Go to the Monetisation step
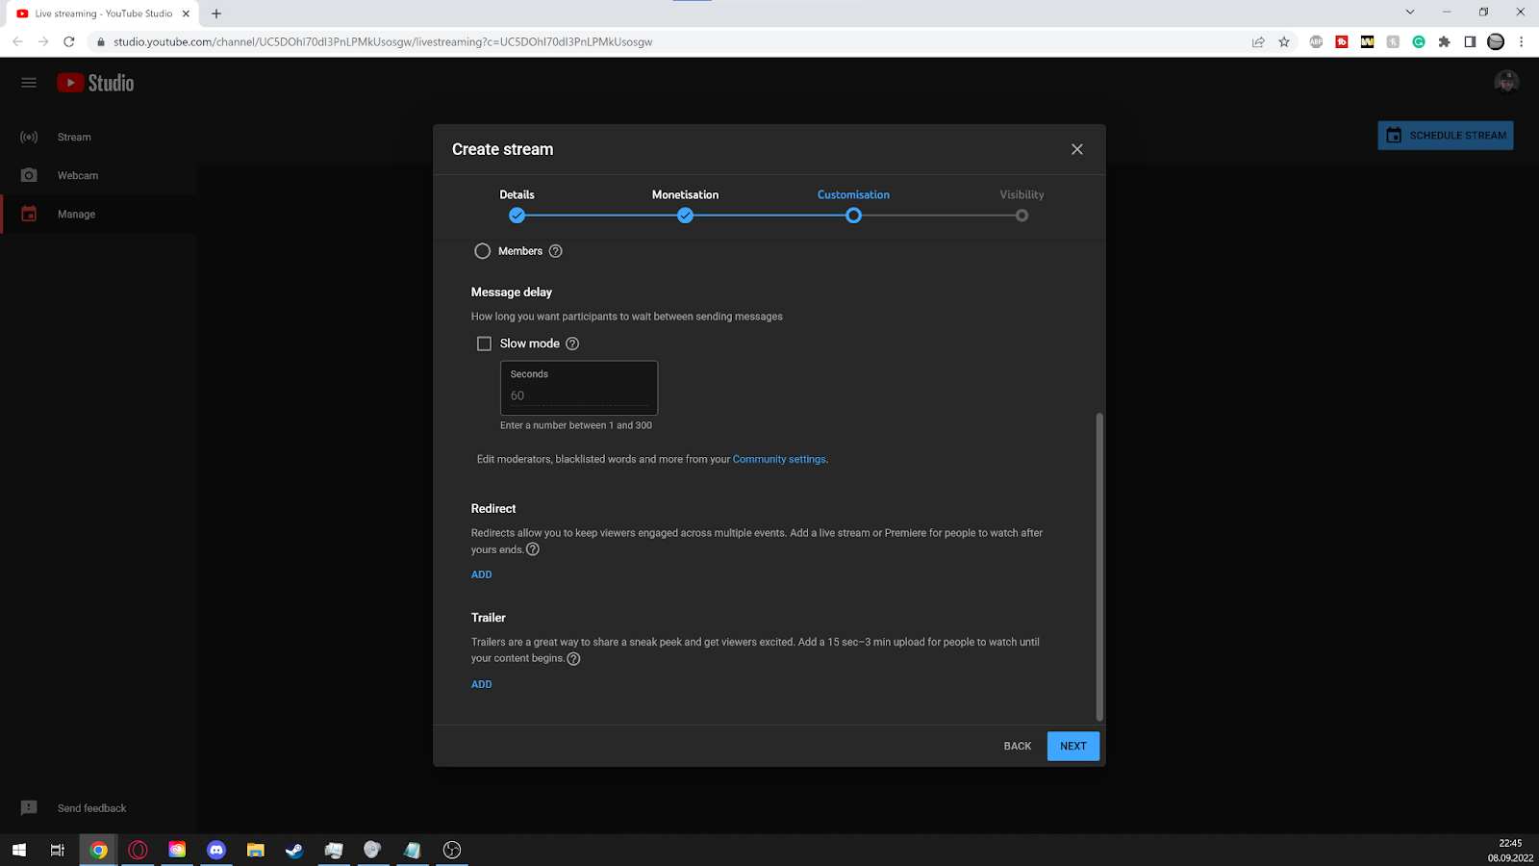 click(x=685, y=204)
